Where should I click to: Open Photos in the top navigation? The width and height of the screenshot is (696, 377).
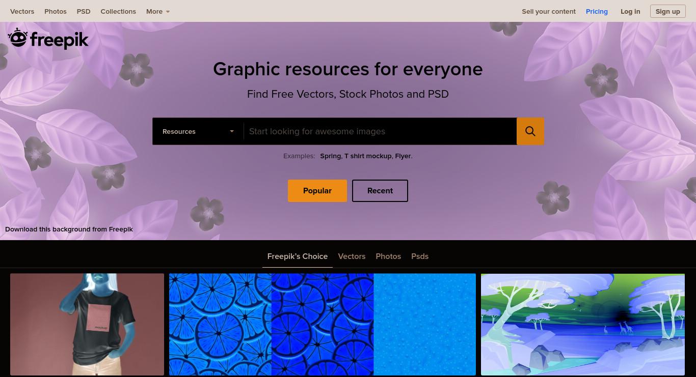pos(56,11)
